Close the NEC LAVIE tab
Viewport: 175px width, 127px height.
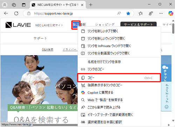click(x=82, y=5)
